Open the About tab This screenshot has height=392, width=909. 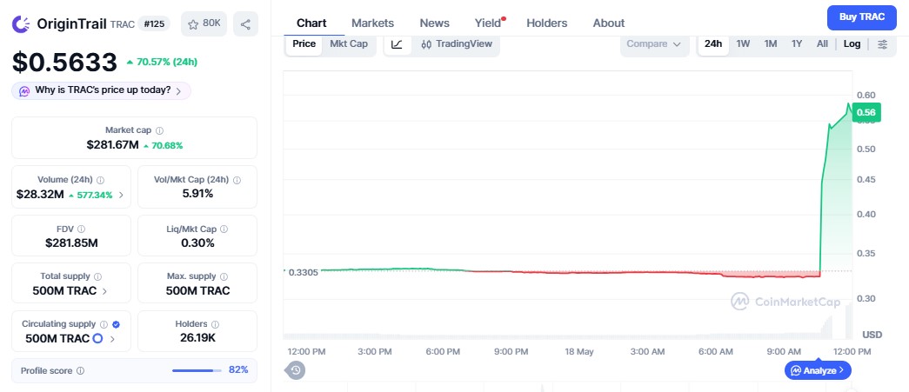tap(609, 23)
